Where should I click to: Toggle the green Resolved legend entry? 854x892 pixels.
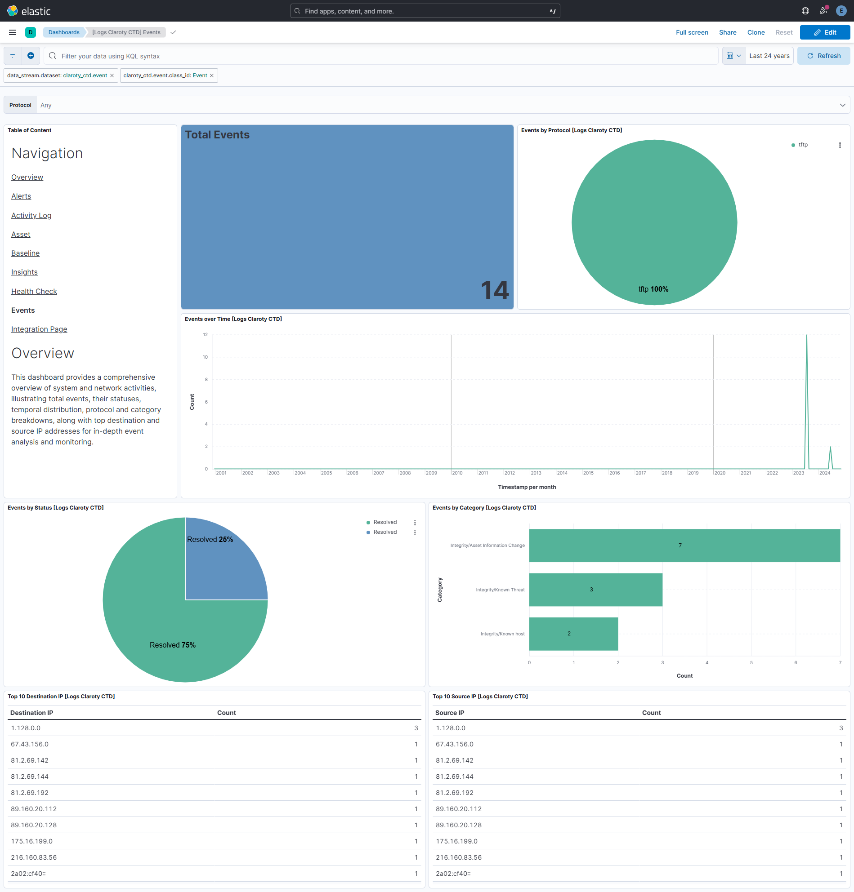tap(384, 522)
